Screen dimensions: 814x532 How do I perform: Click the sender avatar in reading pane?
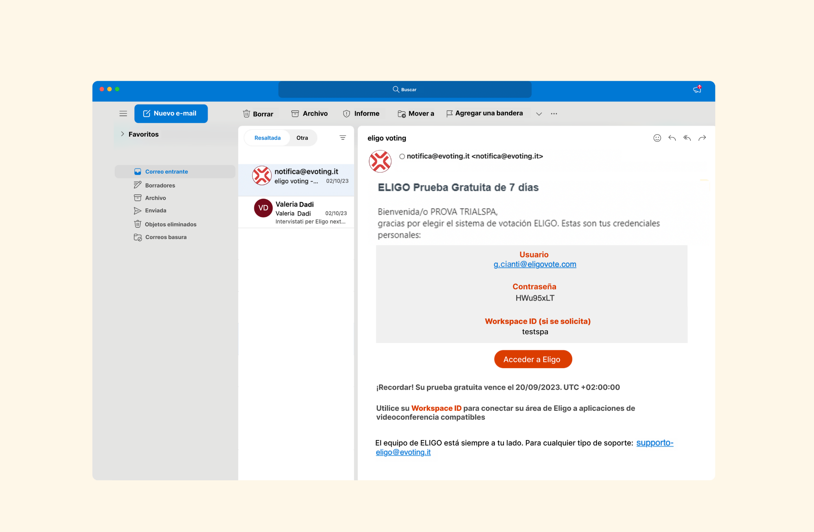(380, 161)
